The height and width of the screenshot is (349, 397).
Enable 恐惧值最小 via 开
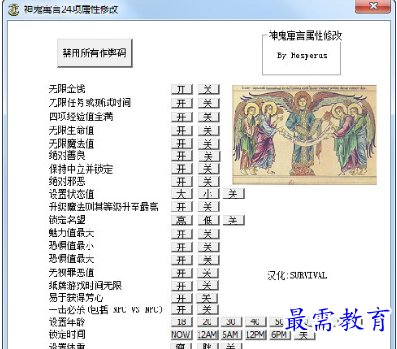click(182, 247)
